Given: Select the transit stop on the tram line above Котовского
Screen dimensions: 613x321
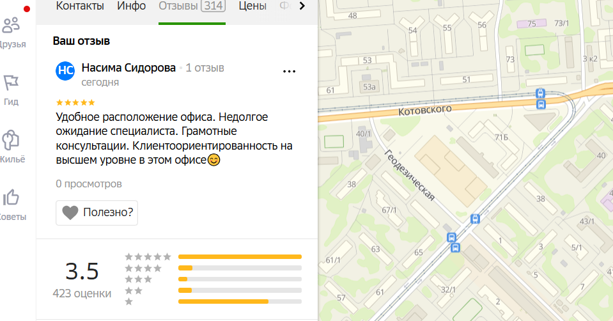Looking at the screenshot, I should tap(540, 93).
